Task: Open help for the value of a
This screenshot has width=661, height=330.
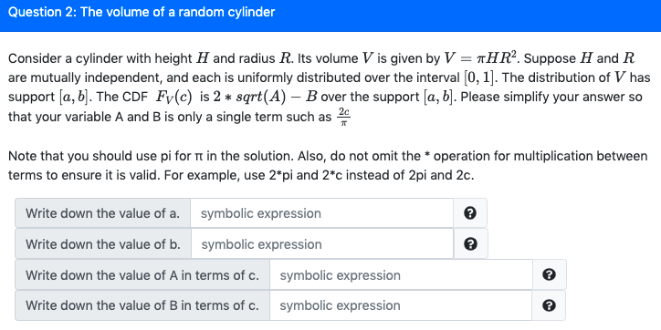Action: (x=470, y=213)
